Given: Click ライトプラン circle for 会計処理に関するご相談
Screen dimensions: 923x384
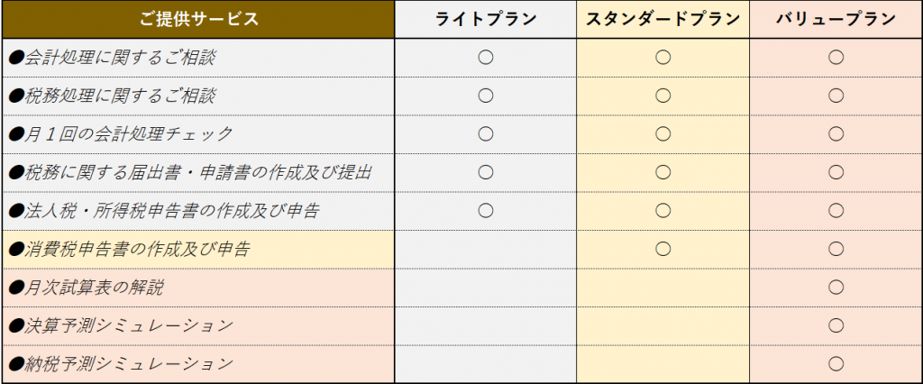Looking at the screenshot, I should tap(486, 57).
